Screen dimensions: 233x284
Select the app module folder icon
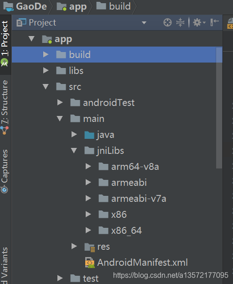(47, 39)
